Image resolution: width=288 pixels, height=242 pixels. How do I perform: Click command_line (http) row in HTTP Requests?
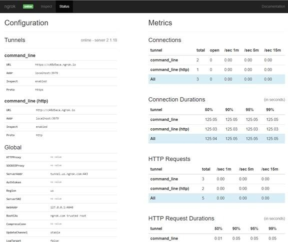click(216, 189)
